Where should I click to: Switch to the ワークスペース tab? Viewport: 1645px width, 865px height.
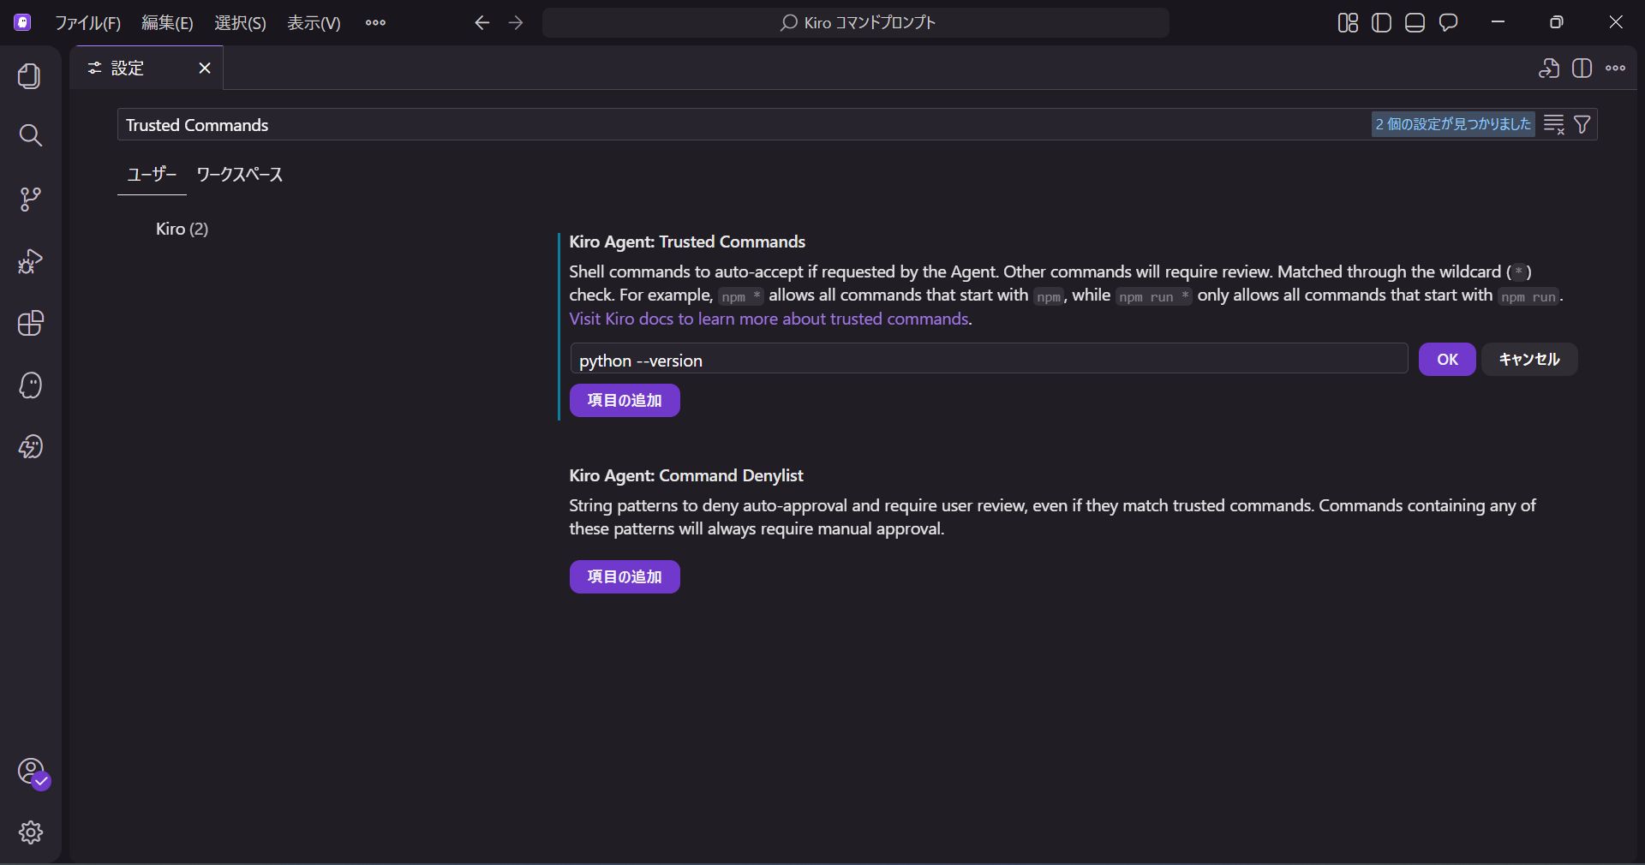(x=239, y=175)
